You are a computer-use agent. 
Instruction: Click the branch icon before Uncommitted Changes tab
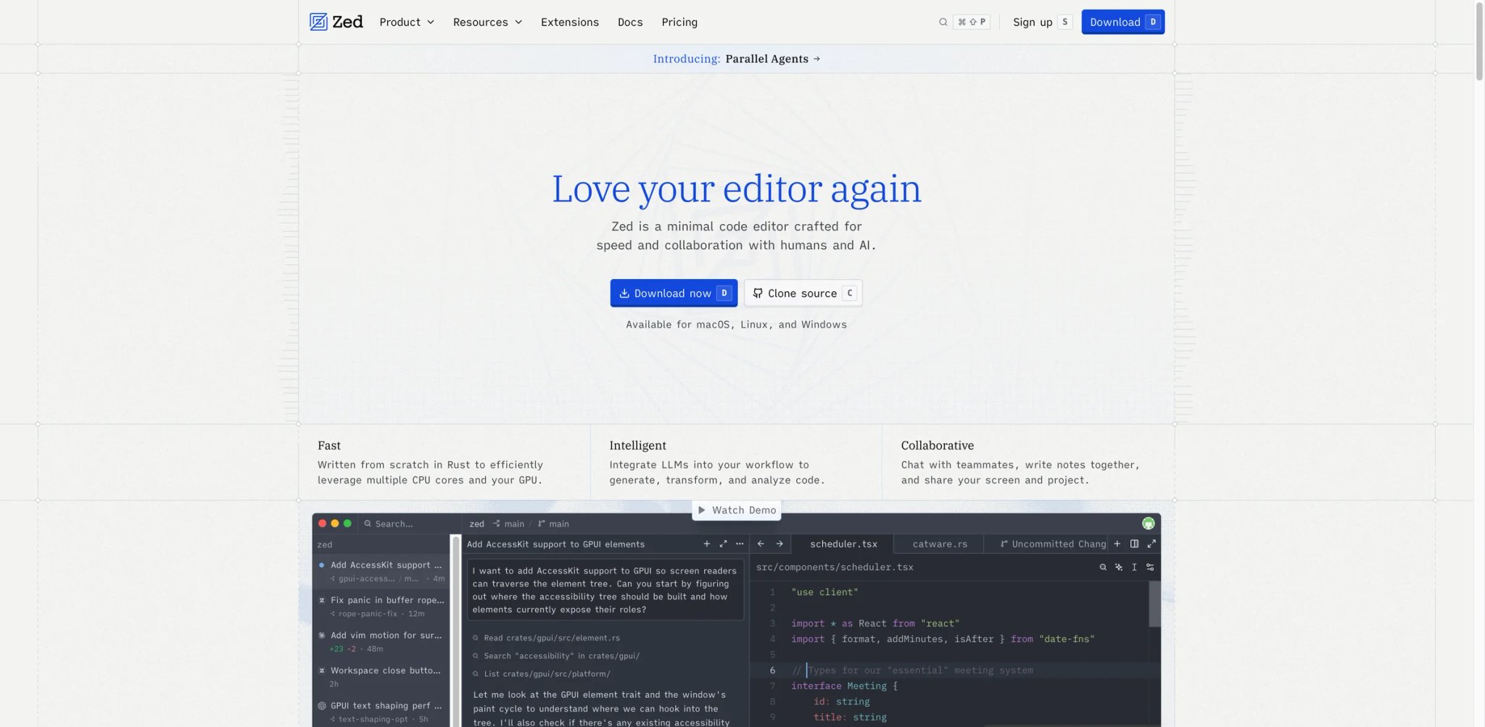coord(1004,544)
